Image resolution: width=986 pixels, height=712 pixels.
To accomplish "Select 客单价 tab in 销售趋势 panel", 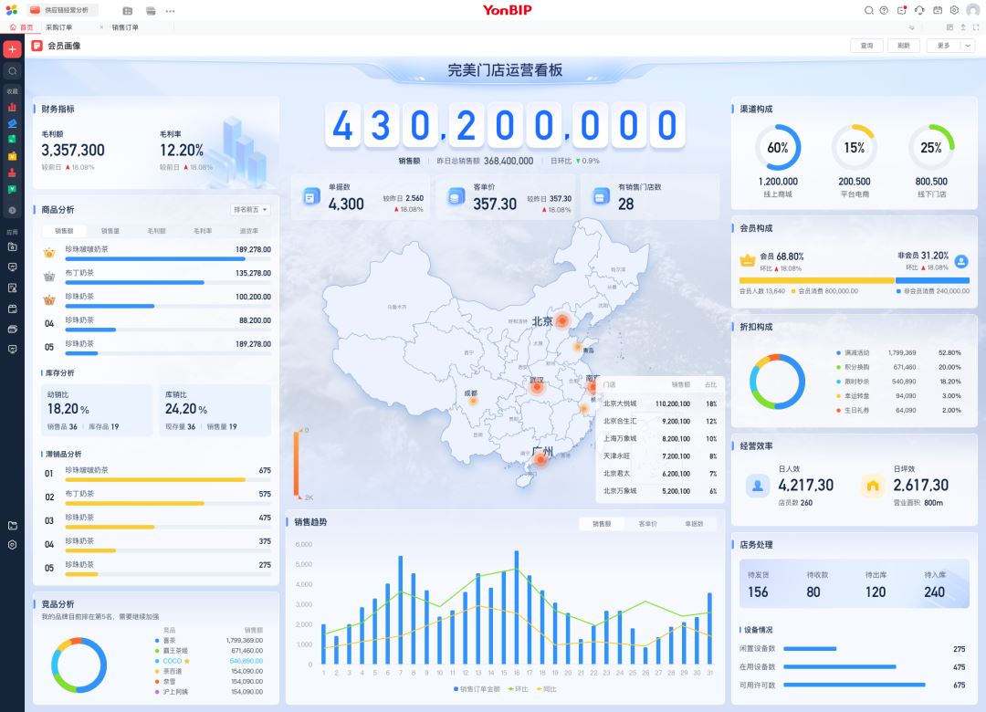I will [x=647, y=524].
